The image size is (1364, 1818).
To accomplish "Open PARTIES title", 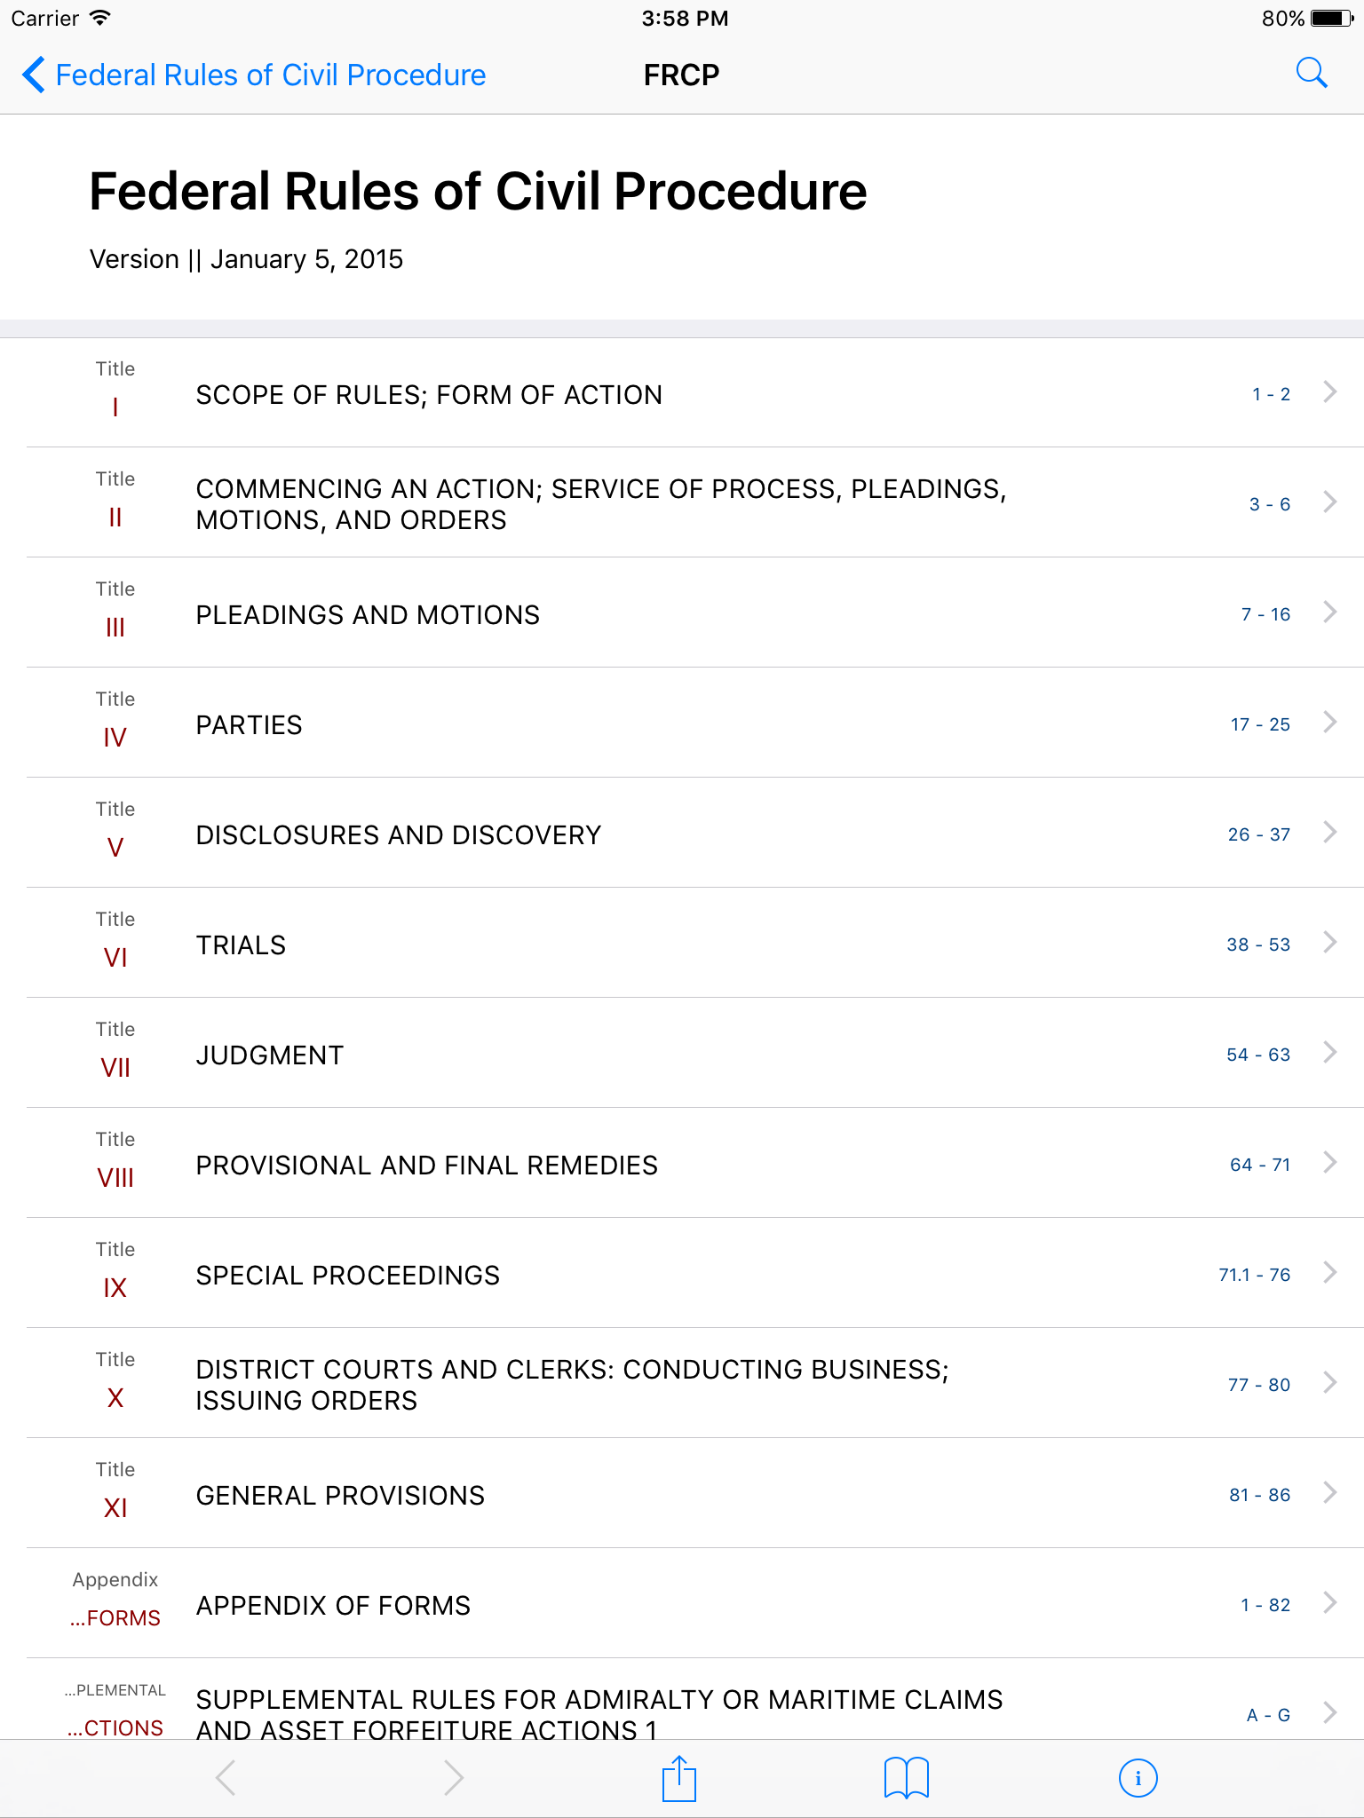I will point(250,725).
